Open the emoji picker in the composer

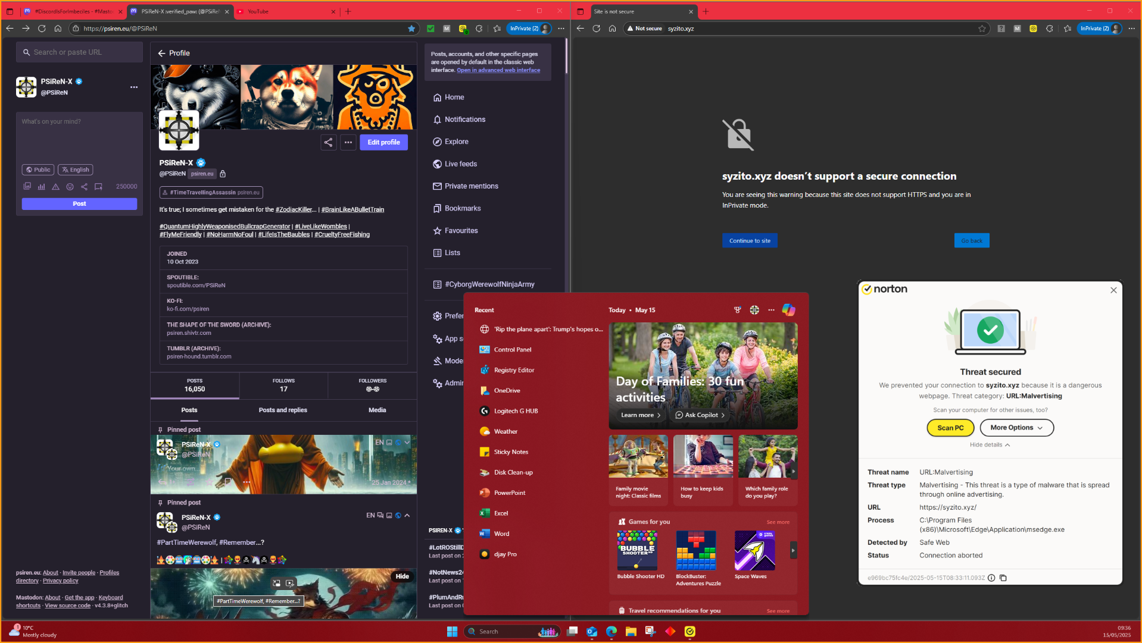click(70, 186)
